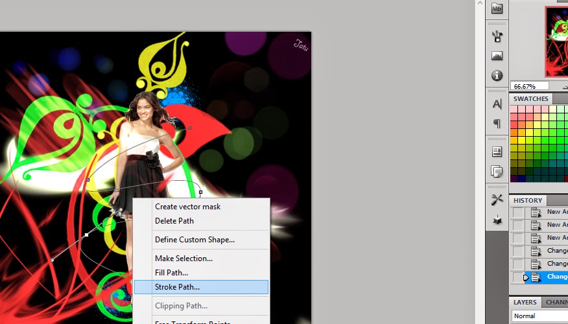Click the path anchor point at the red shape

[191, 128]
